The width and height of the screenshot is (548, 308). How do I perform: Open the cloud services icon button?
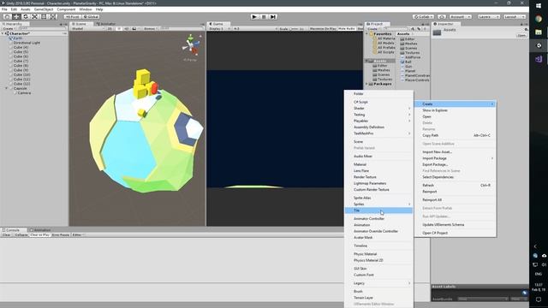pyautogui.click(x=442, y=17)
